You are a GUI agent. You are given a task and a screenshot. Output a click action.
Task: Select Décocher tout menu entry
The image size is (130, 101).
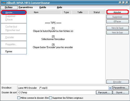coord(14,30)
